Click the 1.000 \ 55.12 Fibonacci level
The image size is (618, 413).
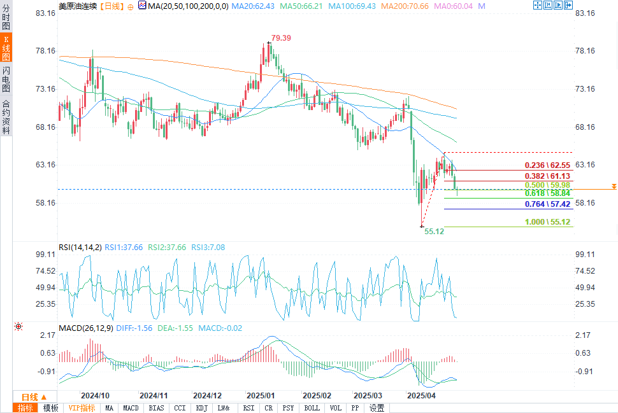(547, 221)
